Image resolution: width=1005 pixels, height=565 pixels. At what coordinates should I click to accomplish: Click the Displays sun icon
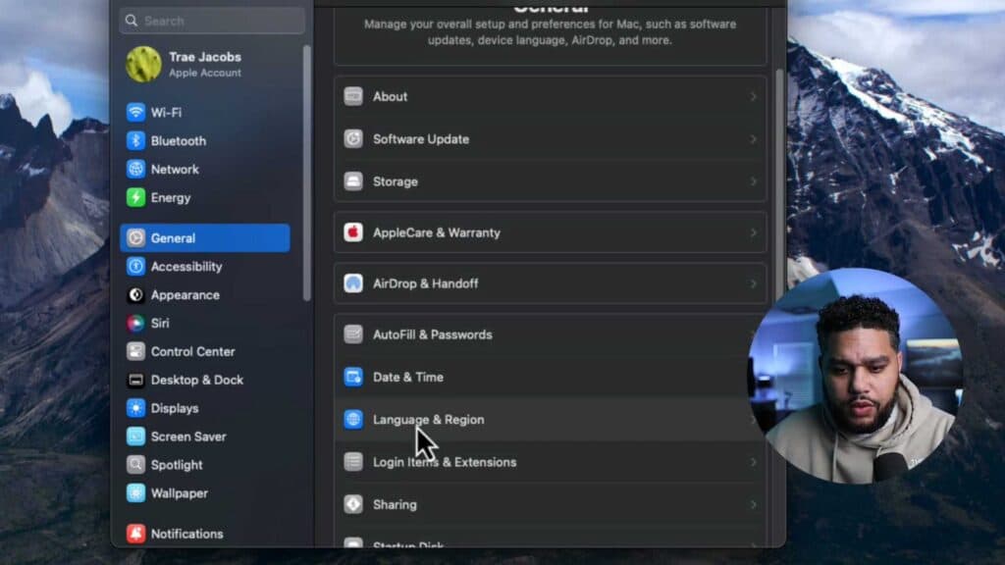pos(135,408)
